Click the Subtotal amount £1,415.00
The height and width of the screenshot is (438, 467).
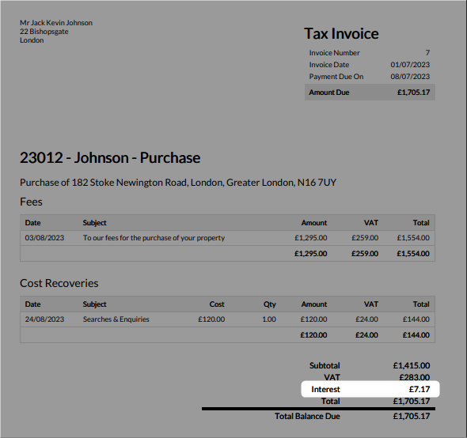pyautogui.click(x=412, y=365)
